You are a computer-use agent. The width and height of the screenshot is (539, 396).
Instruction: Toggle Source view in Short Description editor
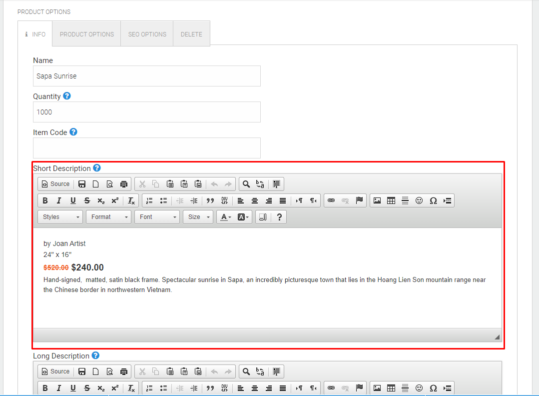click(55, 184)
